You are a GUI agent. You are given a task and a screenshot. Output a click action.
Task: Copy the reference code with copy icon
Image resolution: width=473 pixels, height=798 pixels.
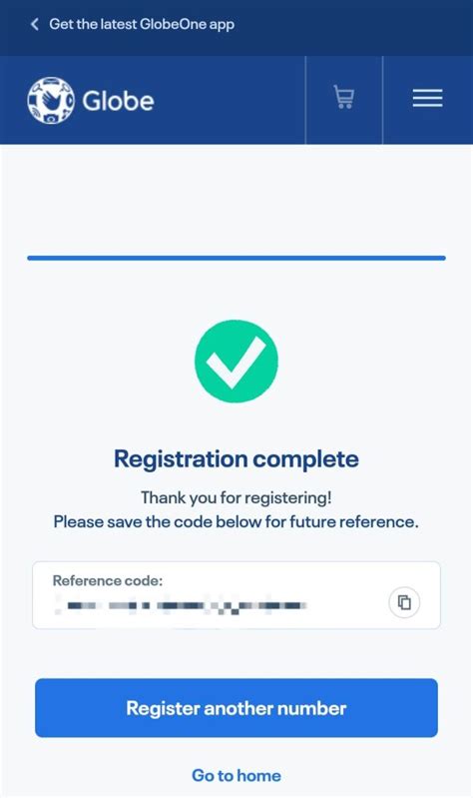click(404, 602)
